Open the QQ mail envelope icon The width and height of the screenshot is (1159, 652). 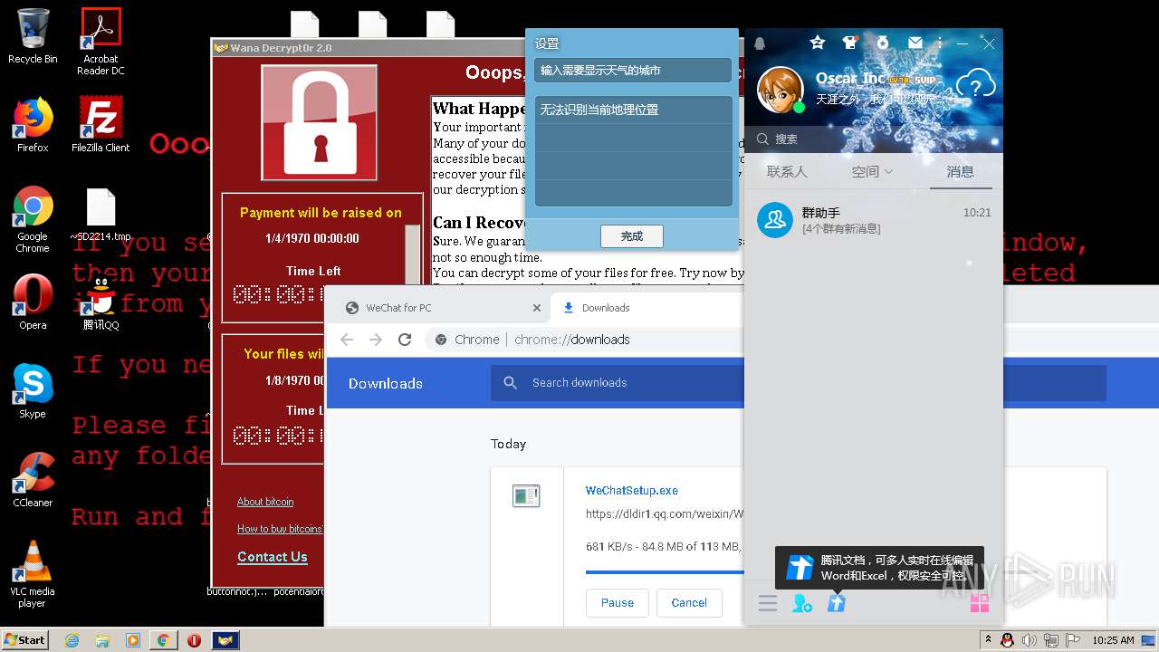point(915,43)
